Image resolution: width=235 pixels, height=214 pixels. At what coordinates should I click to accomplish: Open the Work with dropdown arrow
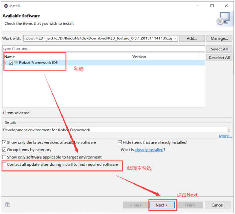(175, 38)
